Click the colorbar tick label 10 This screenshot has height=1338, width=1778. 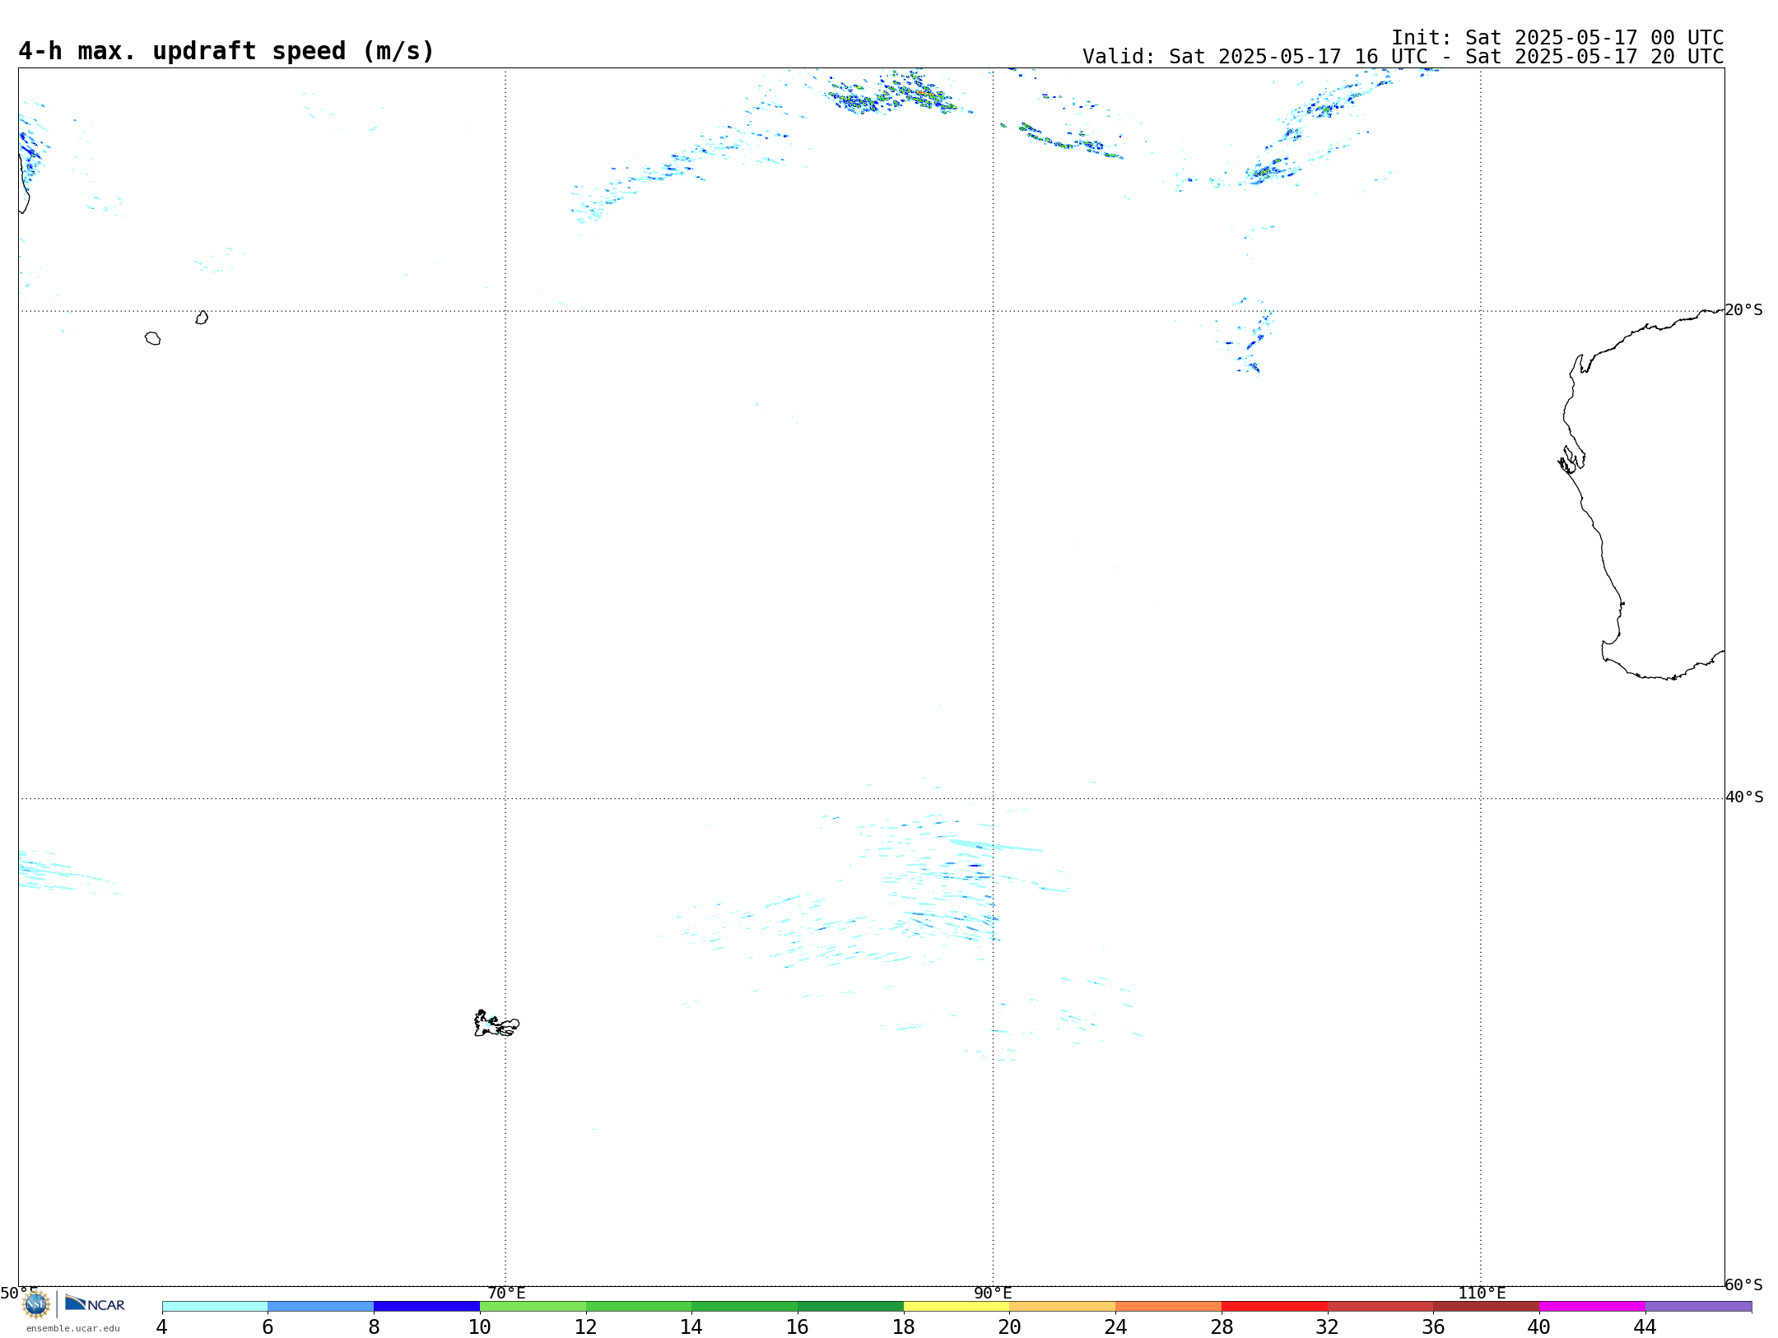coord(480,1327)
